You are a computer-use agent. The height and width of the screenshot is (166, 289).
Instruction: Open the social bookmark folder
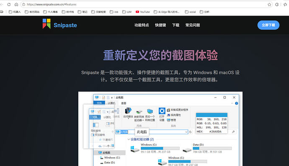point(191,12)
